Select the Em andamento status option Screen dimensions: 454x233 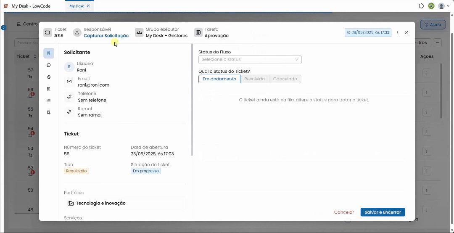[x=219, y=79]
